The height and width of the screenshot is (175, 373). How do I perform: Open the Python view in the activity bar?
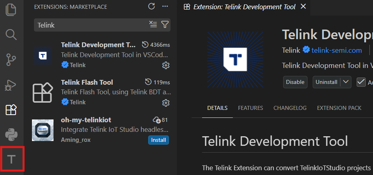[11, 135]
